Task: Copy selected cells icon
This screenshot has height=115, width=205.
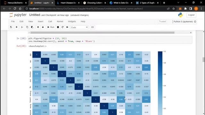Action: [x=27, y=27]
